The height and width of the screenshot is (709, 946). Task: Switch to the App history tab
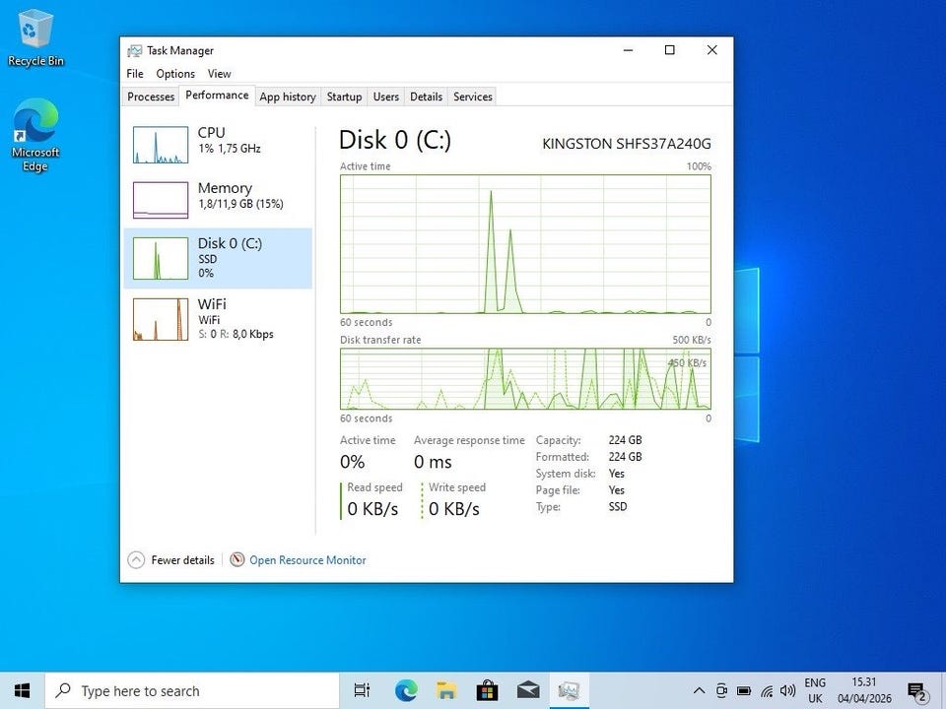(288, 97)
